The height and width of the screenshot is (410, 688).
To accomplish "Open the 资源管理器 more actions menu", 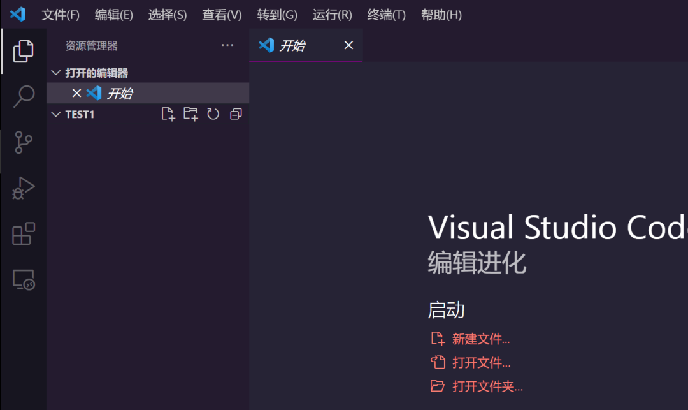I will [227, 45].
